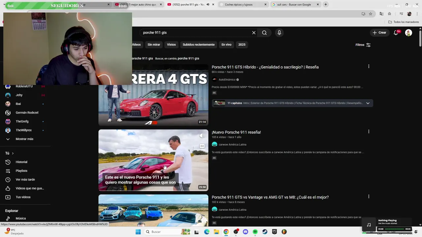The image size is (422, 237).
Task: Open Todos los marcadores folder
Action: pos(404,22)
